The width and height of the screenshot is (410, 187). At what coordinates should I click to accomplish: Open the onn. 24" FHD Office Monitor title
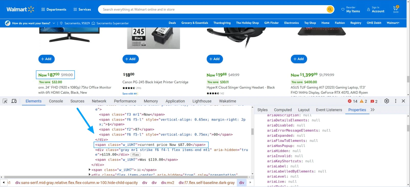pos(75,90)
